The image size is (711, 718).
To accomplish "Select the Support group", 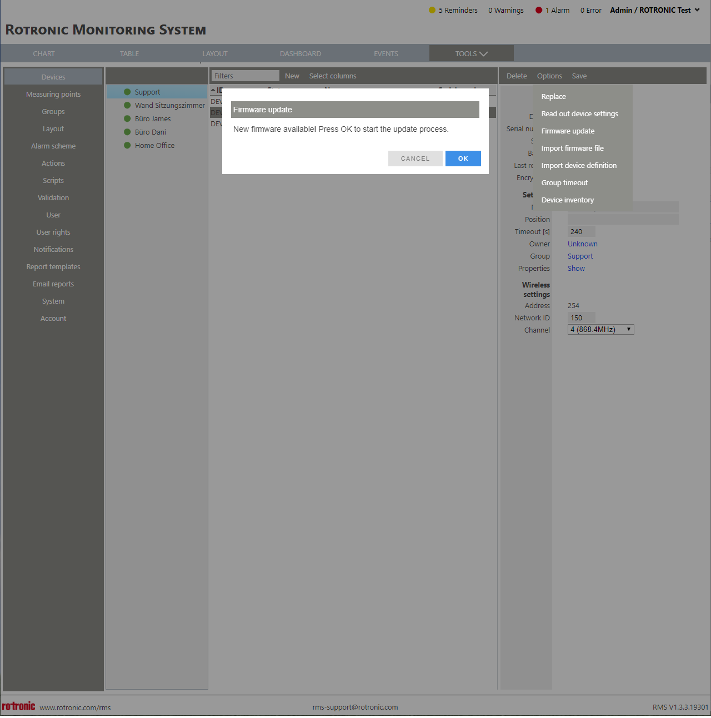I will (157, 92).
